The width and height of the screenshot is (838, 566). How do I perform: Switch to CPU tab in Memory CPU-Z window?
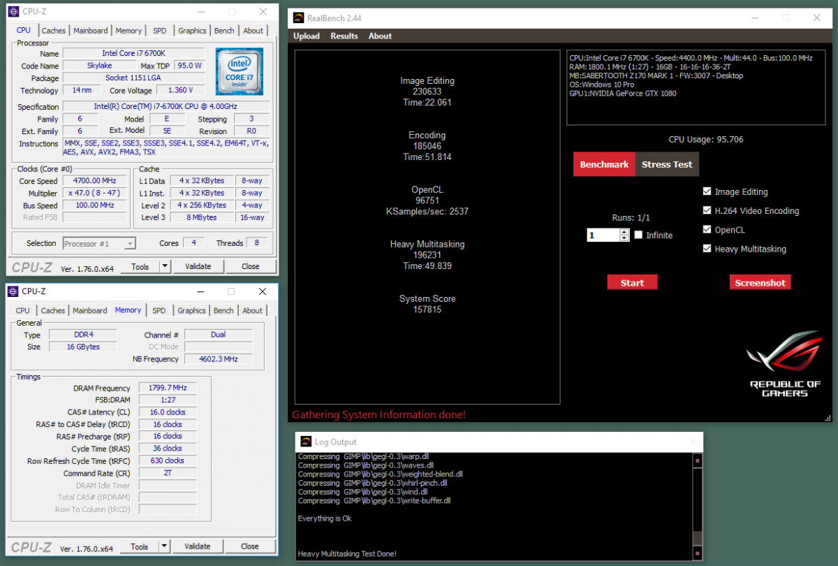tap(23, 311)
